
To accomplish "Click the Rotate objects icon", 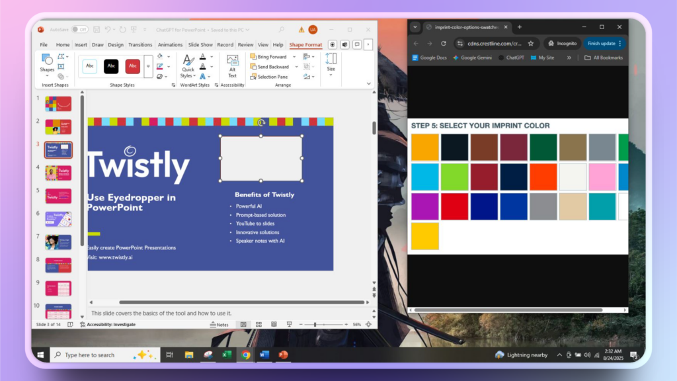I will tap(307, 77).
